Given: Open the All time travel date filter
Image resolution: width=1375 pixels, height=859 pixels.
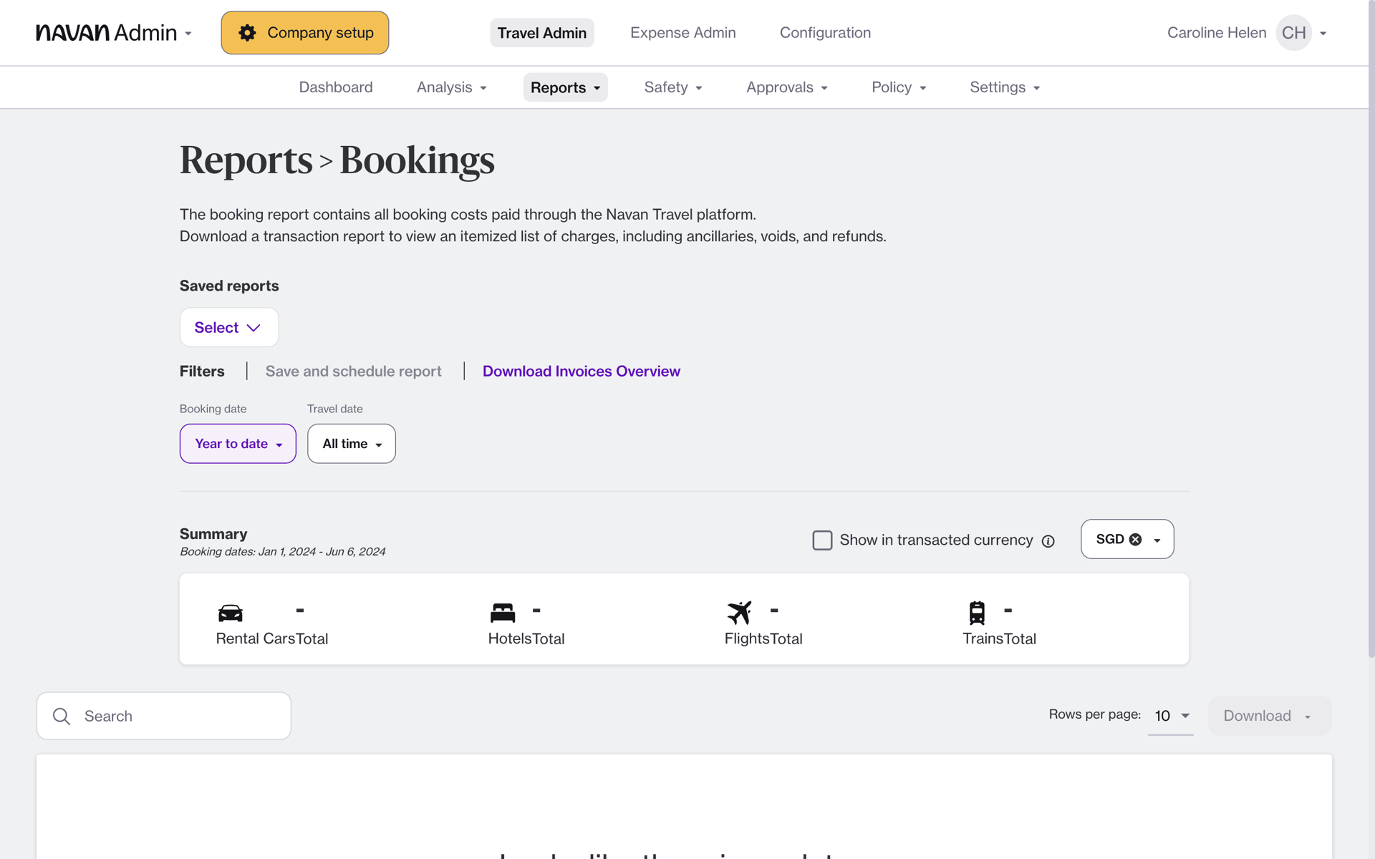Looking at the screenshot, I should pos(352,444).
